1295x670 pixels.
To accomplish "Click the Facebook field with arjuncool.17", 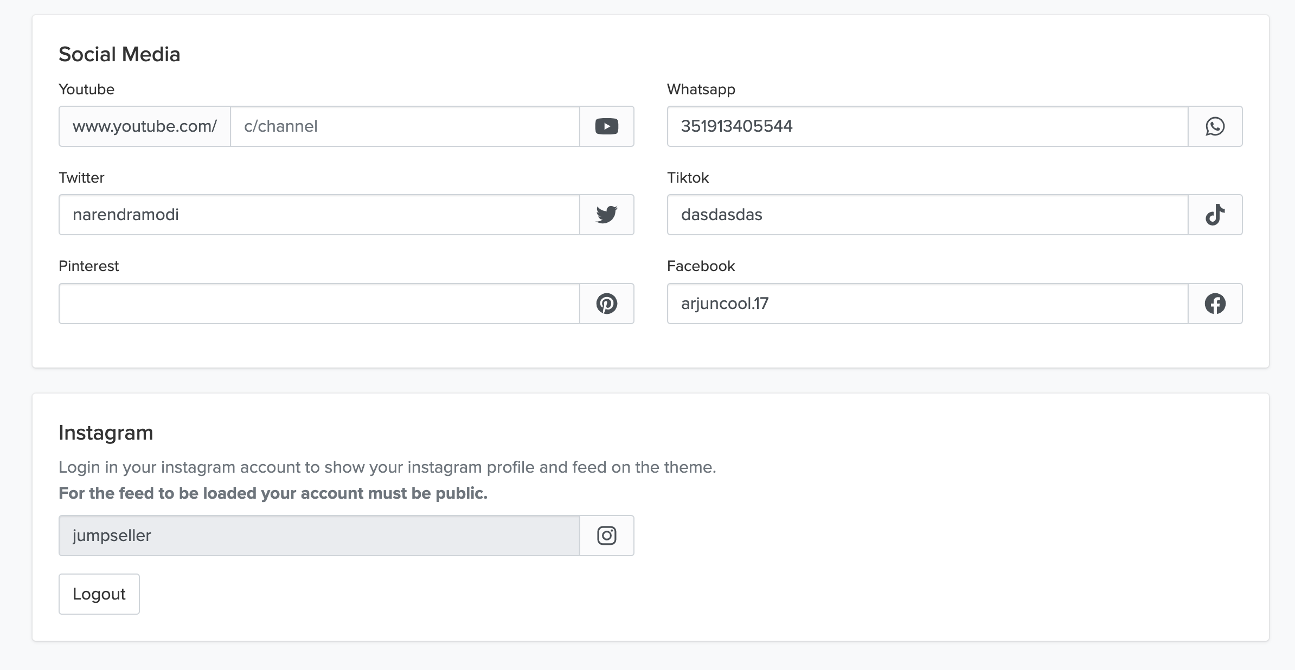I will point(927,304).
